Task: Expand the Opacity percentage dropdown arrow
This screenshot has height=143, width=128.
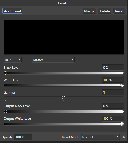Action: tap(30, 137)
